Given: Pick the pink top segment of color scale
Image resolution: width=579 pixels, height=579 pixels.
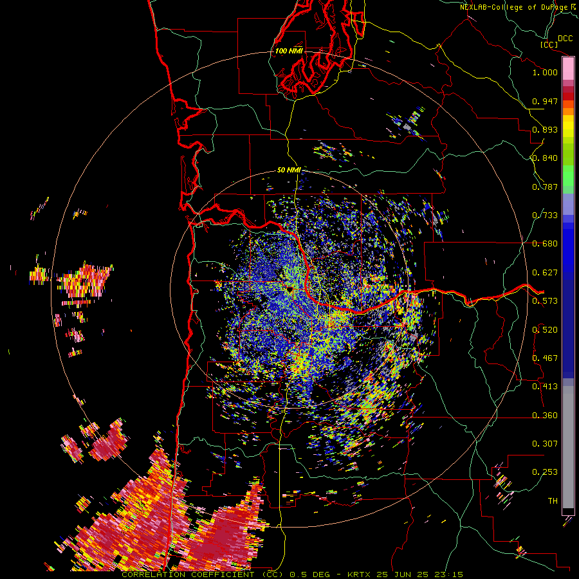Looking at the screenshot, I should [568, 69].
